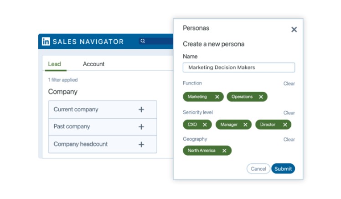Click the search magnifier icon
341x199 pixels.
tap(143, 41)
